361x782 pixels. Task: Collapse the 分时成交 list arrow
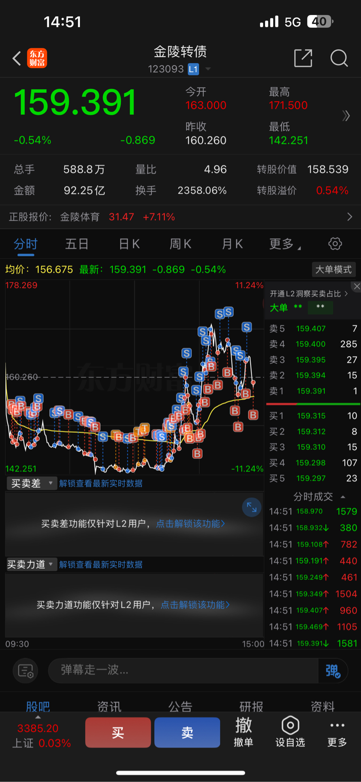point(343,497)
